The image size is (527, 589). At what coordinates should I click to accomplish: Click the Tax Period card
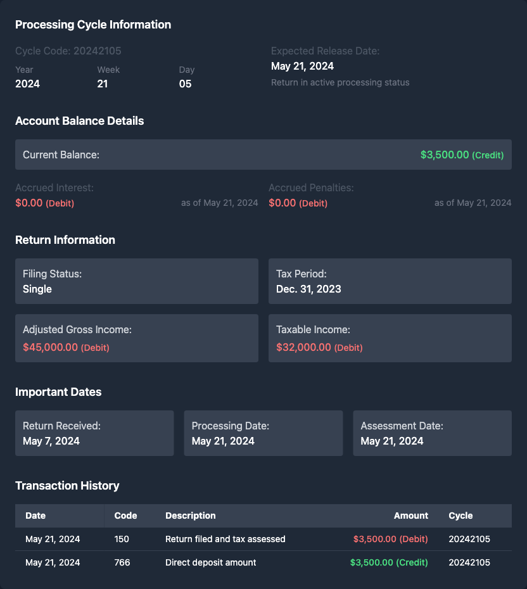tap(390, 281)
